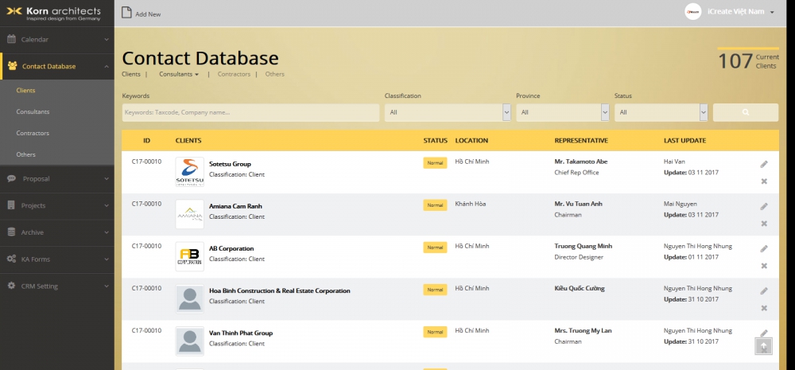Expand the Consultants dropdown under heading
The height and width of the screenshot is (370, 795).
[x=178, y=74]
